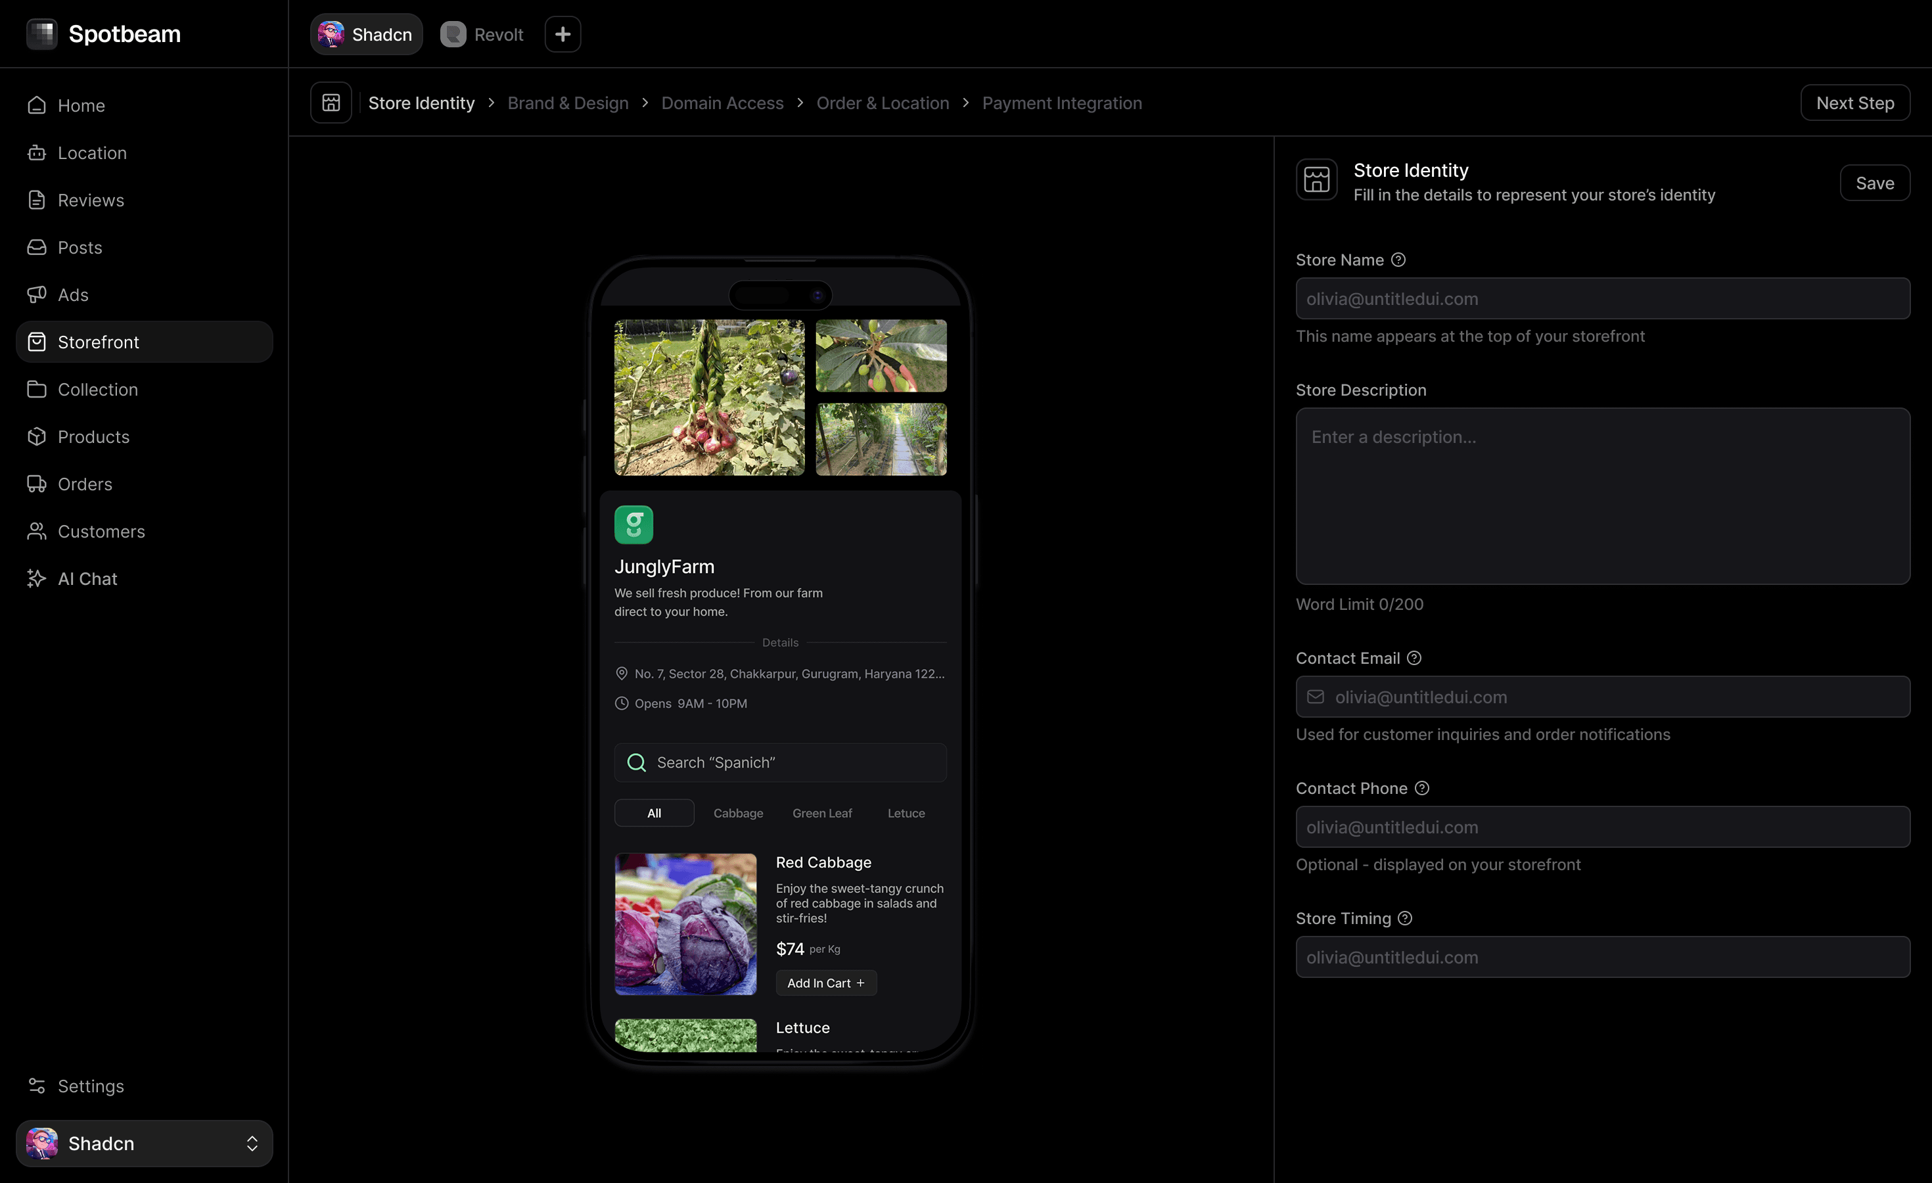Open the Brand & Design step
Screen dimensions: 1932x1183
[568, 103]
